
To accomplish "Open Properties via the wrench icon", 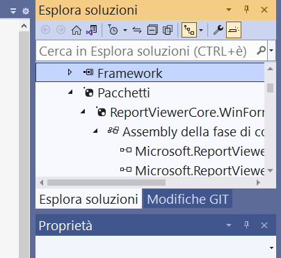I will 218,30.
